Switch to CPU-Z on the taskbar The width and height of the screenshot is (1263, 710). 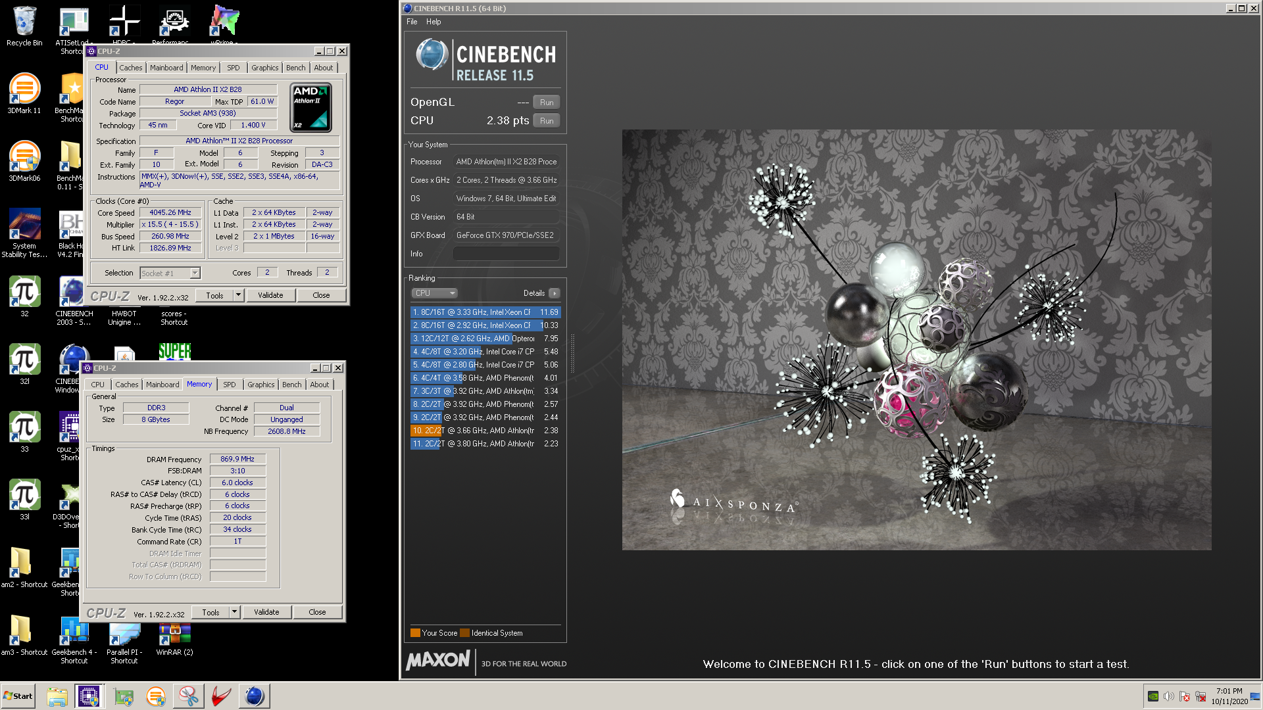click(89, 696)
